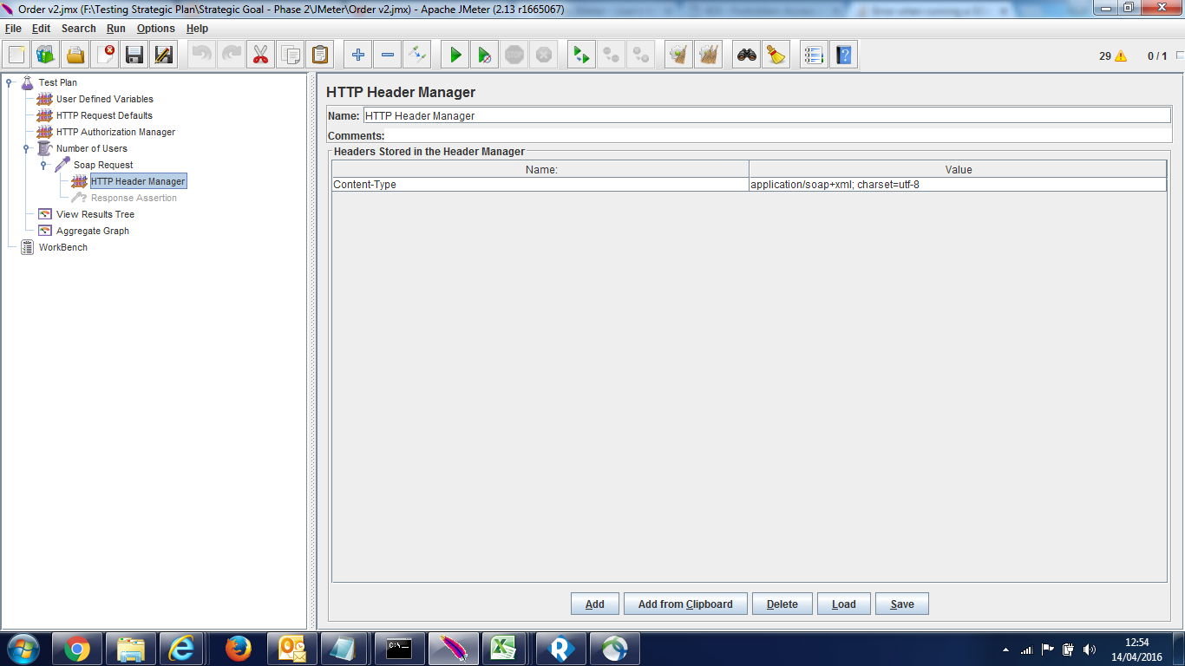Click the Load headers button
1185x666 pixels.
pos(843,604)
